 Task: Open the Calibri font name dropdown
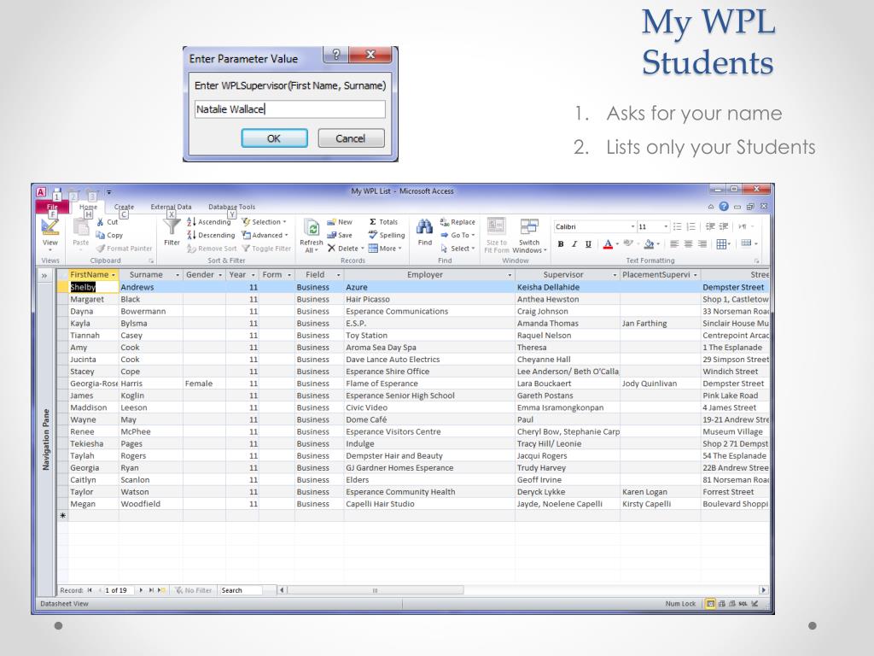pyautogui.click(x=632, y=226)
